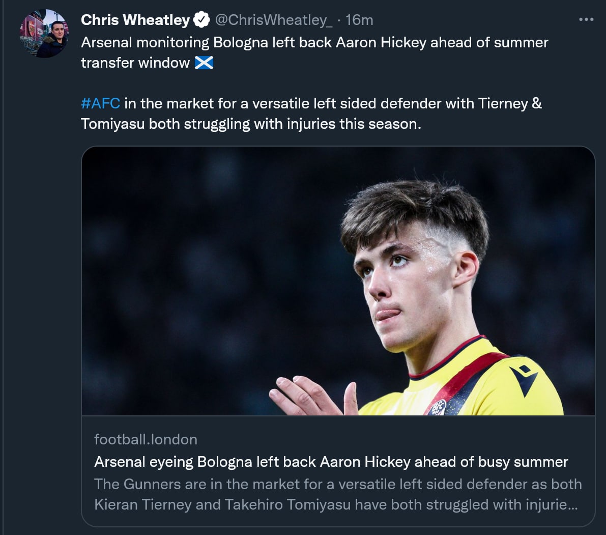Open the three-dot more options menu
The width and height of the screenshot is (606, 535).
(586, 20)
